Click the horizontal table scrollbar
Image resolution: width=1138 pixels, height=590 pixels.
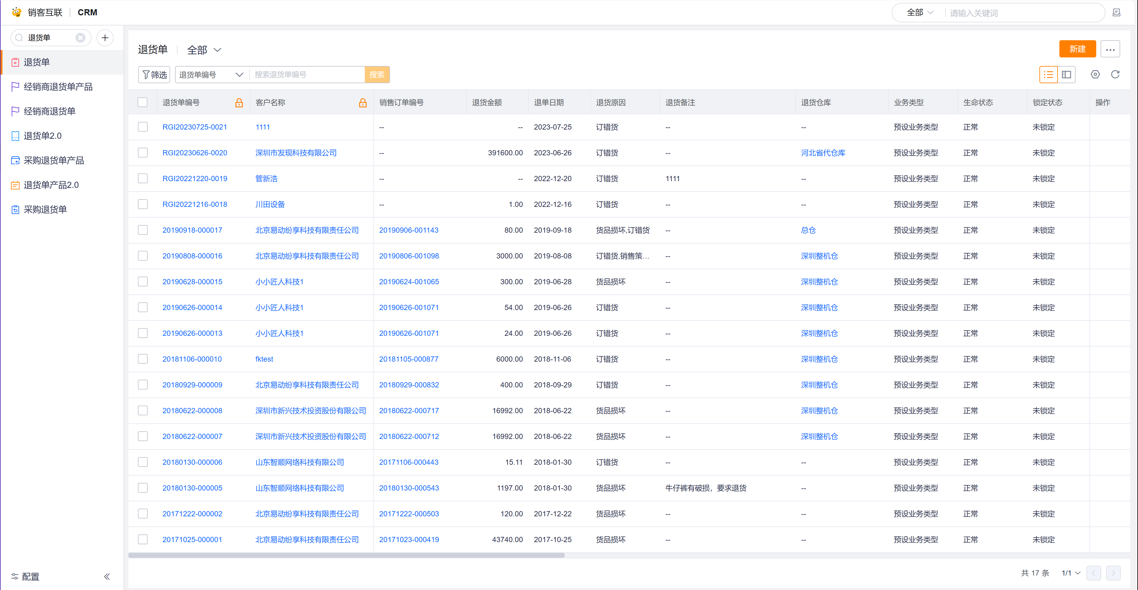(x=346, y=555)
